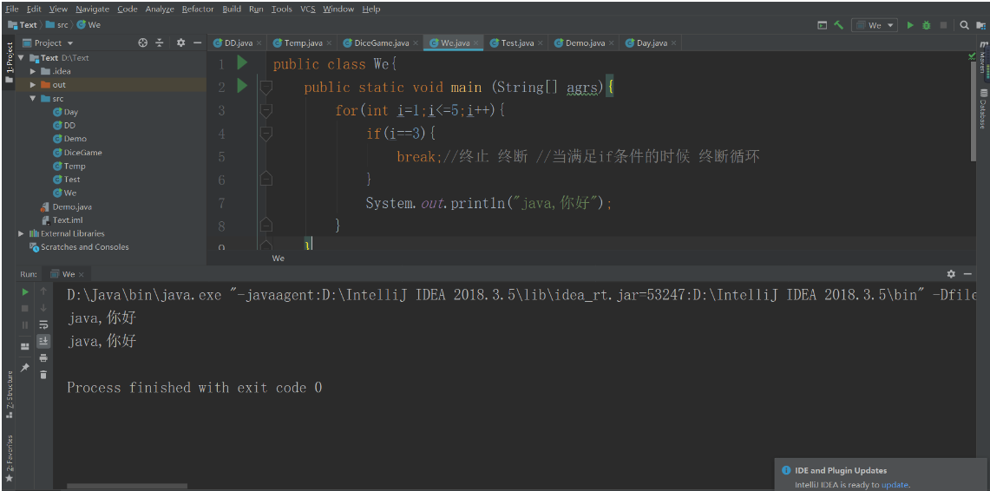
Task: Click the horizontal scrollbar under the console
Action: click(x=127, y=486)
